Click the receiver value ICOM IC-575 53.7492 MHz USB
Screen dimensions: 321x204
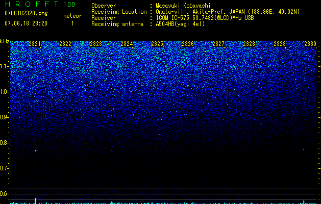tap(205, 18)
